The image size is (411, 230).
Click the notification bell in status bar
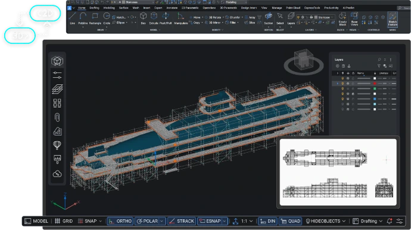tap(390, 221)
